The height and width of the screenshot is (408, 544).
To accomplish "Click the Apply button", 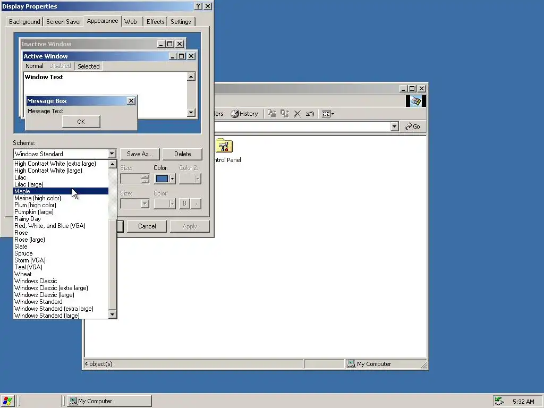I will pos(190,226).
